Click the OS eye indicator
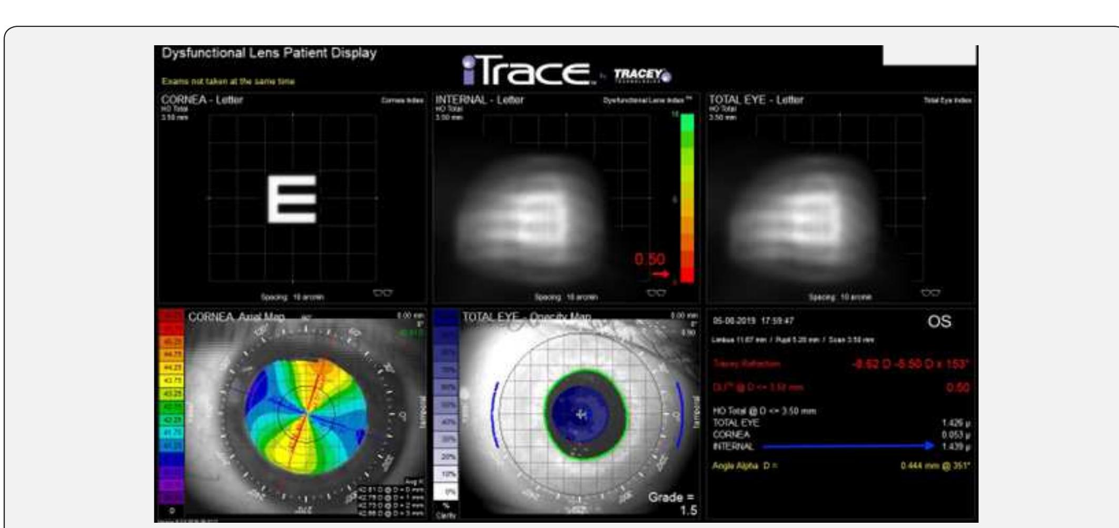 [940, 322]
